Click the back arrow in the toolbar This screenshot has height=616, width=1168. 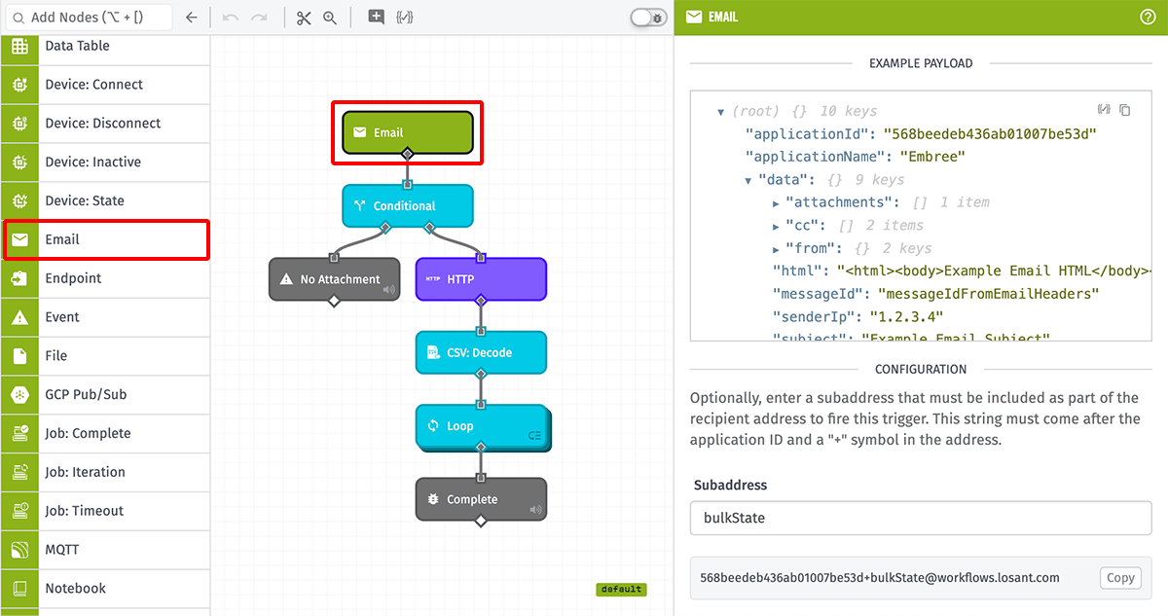192,18
